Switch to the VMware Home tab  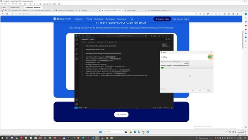(x=4, y=7)
